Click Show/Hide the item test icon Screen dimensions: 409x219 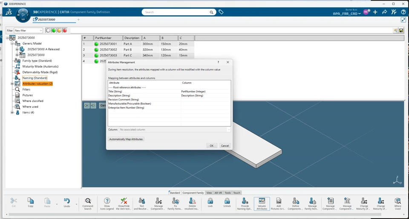coord(124,204)
